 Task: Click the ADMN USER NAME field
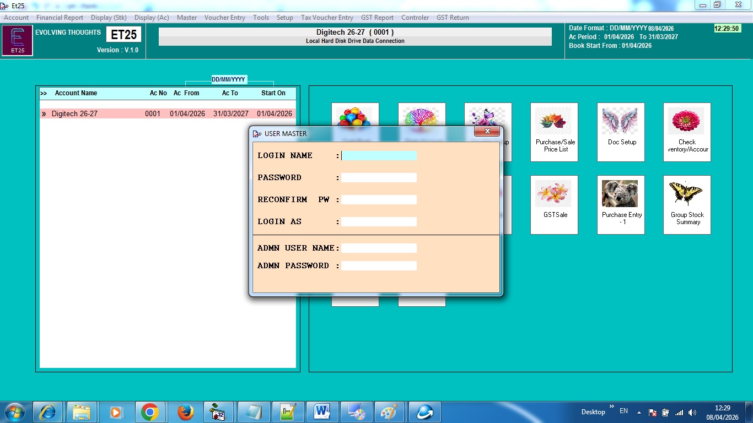[x=379, y=248]
